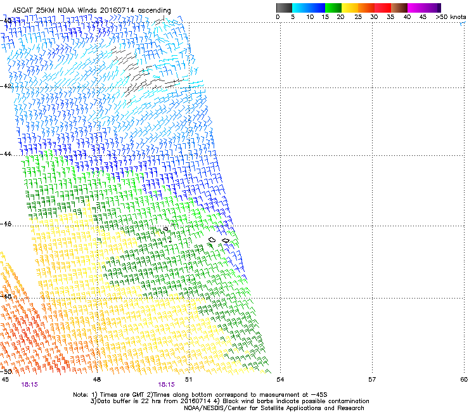Click the legend label '45' under the color bar
Screen dimensions: 469x412
(x=423, y=17)
